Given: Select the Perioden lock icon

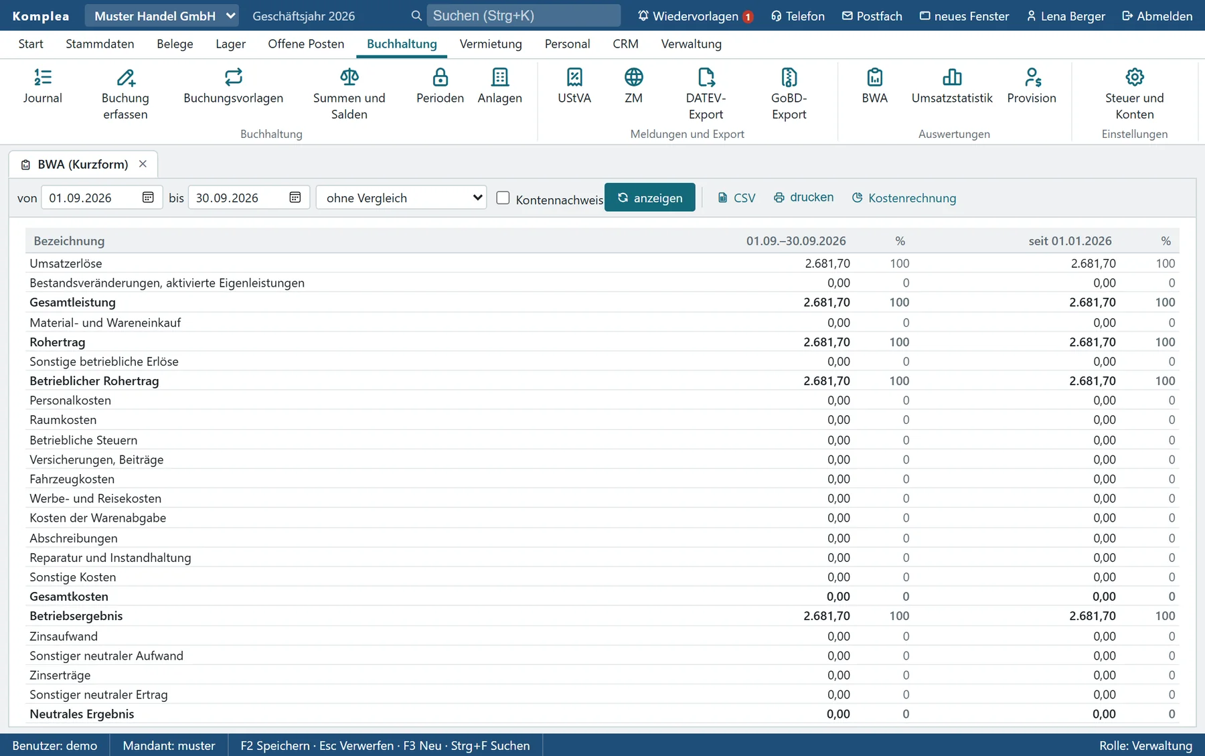Looking at the screenshot, I should [440, 77].
